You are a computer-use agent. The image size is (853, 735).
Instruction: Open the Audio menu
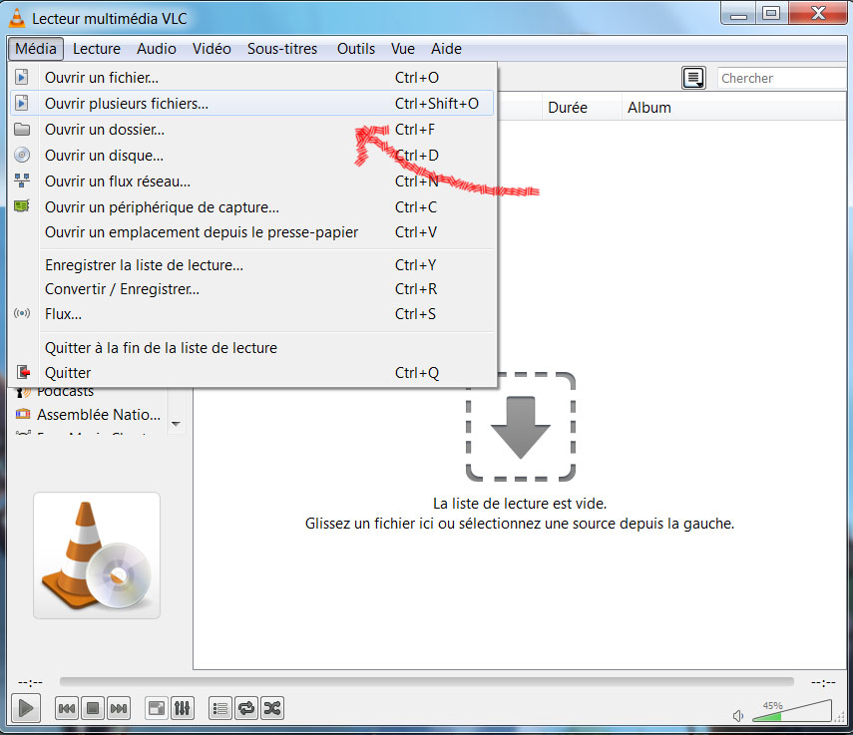[157, 49]
